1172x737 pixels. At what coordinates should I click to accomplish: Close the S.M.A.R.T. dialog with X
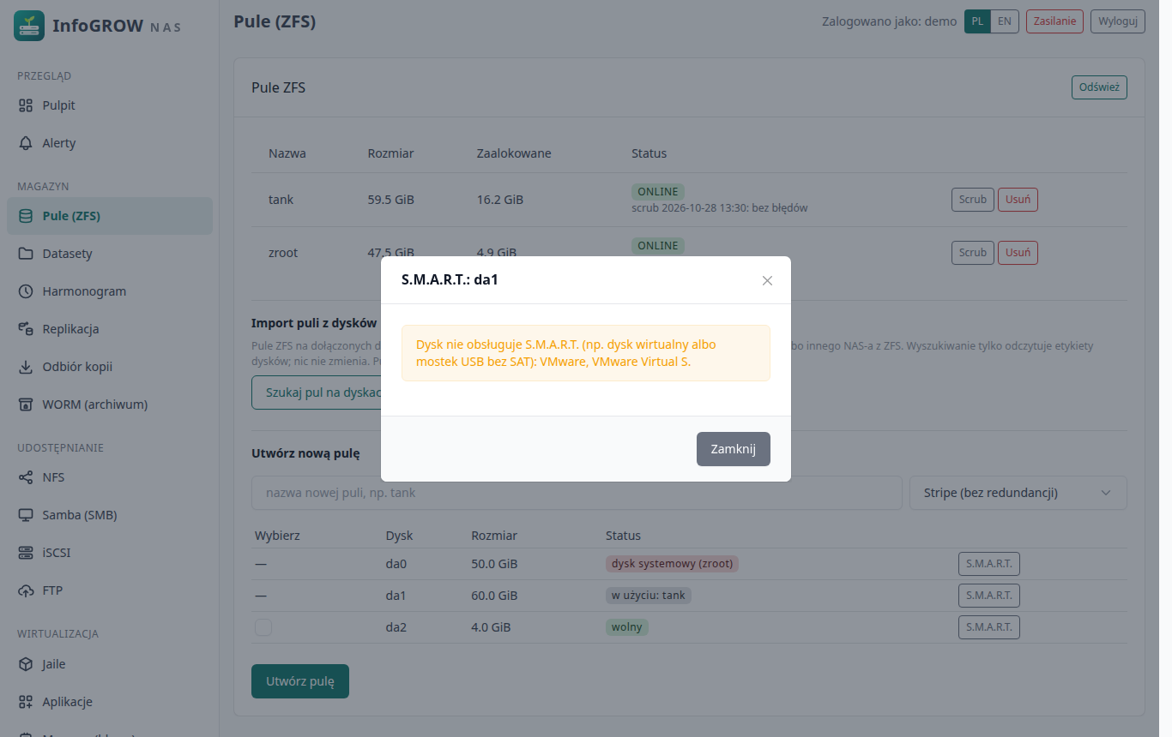tap(767, 280)
